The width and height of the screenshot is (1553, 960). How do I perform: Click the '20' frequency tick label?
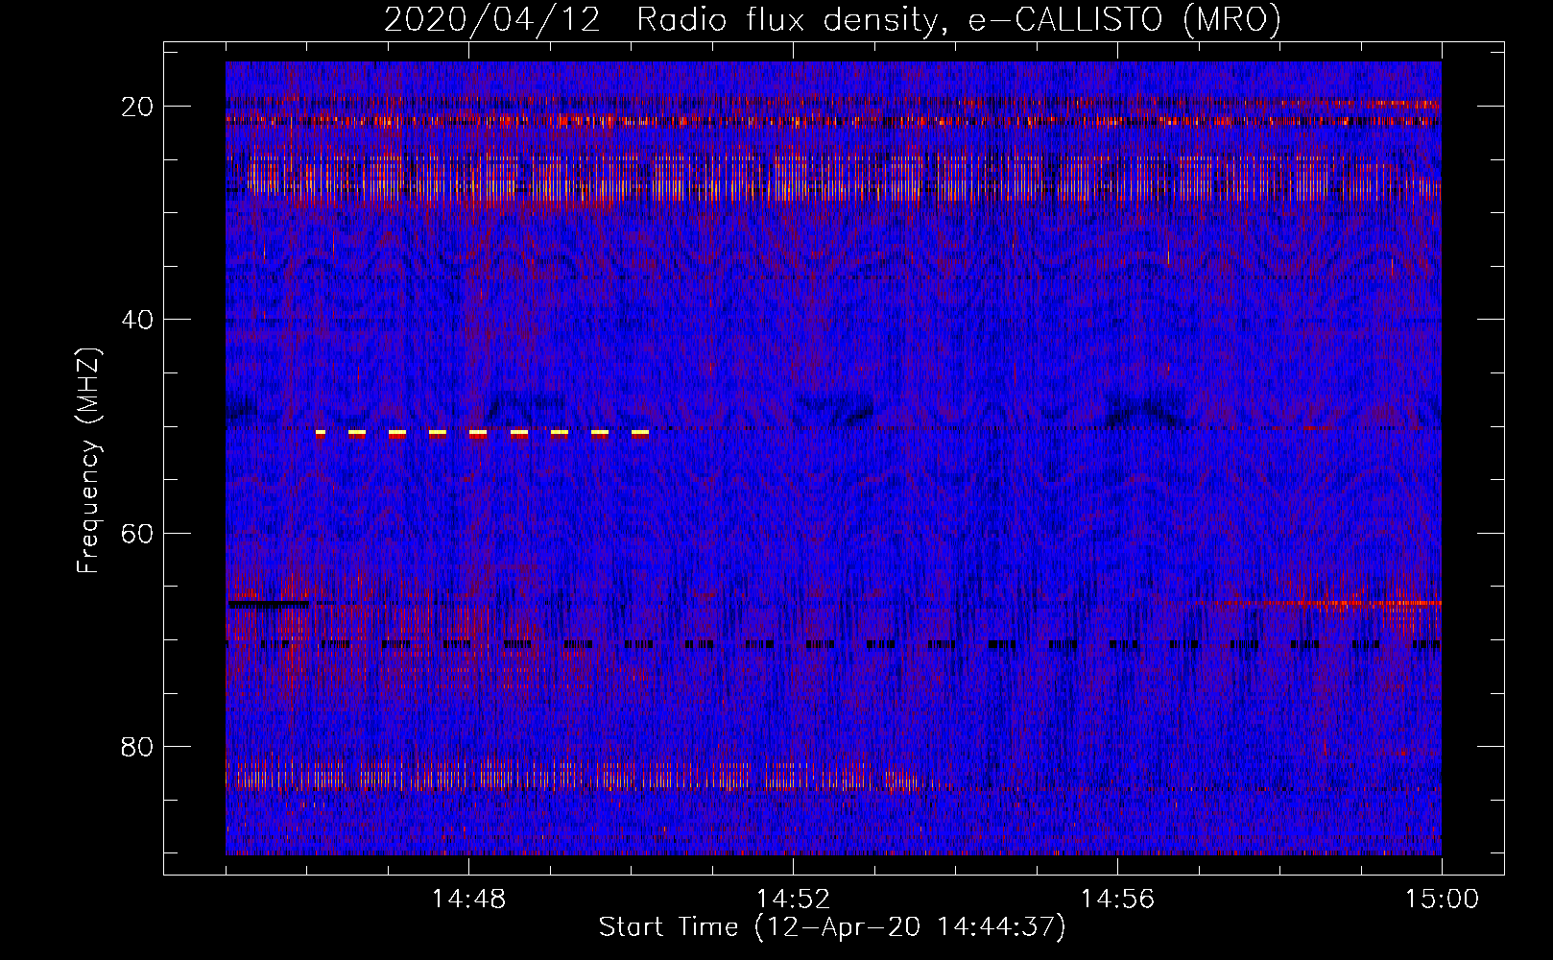point(137,107)
